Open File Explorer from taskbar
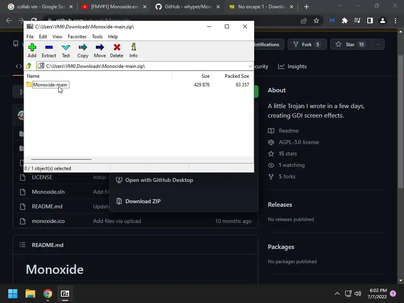The height and width of the screenshot is (303, 404). pos(30,294)
